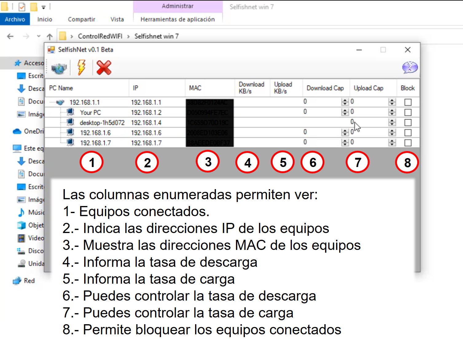
Task: Switch to the Compartir ribbon tab
Action: pyautogui.click(x=81, y=19)
